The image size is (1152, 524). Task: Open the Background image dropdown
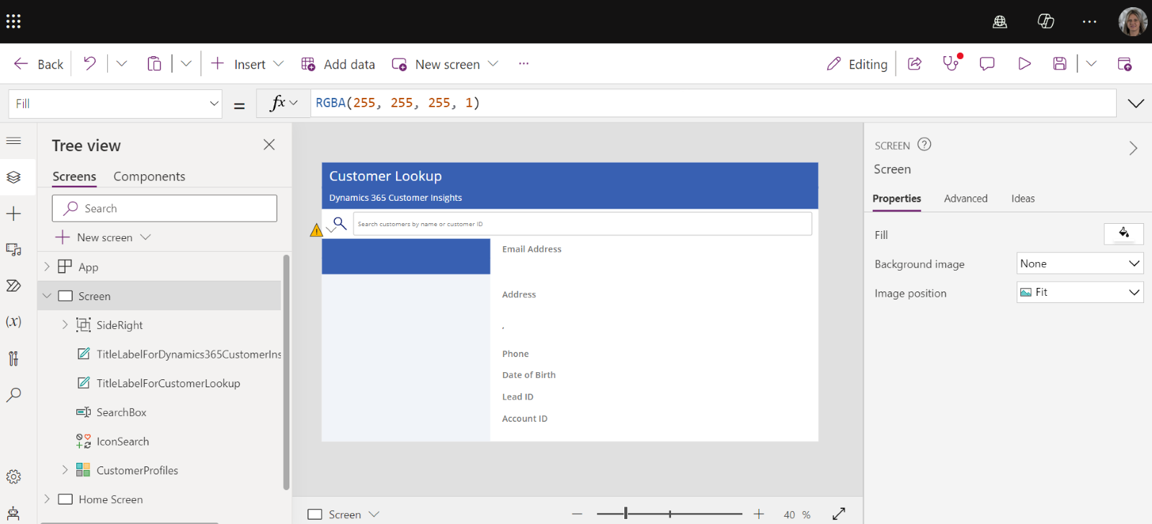(x=1080, y=263)
